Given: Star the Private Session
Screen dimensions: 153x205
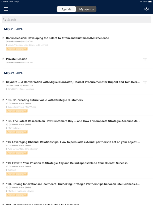Looking at the screenshot, I should tap(145, 59).
